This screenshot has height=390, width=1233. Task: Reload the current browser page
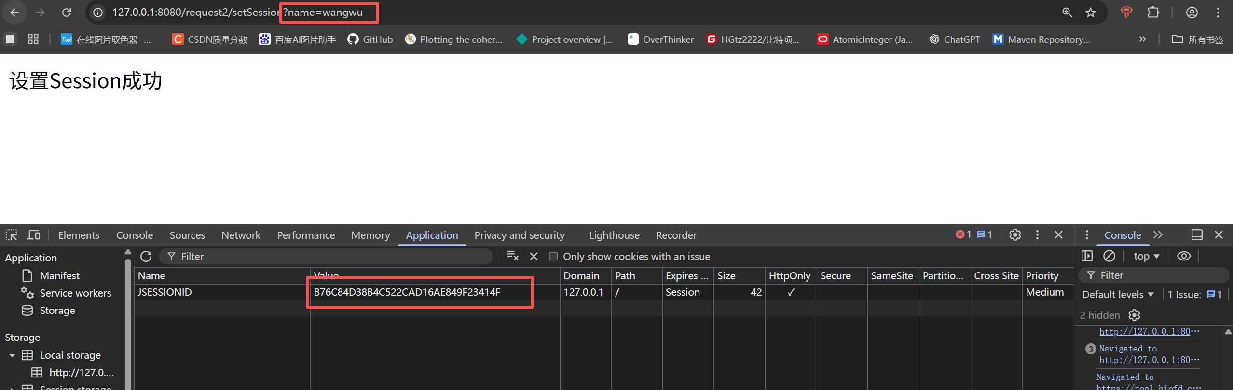pyautogui.click(x=67, y=13)
